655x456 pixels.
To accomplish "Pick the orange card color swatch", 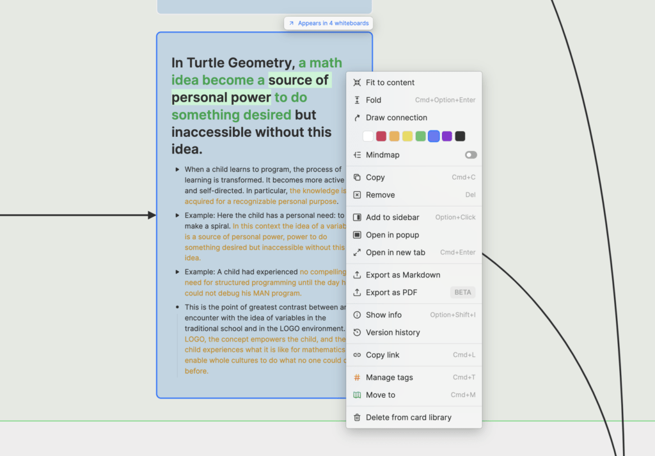I will (394, 136).
